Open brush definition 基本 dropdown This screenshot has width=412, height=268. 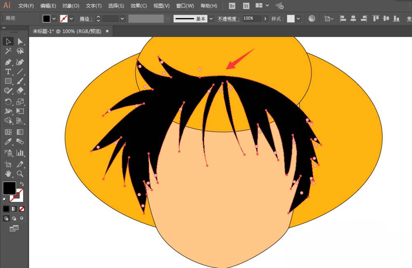click(211, 19)
